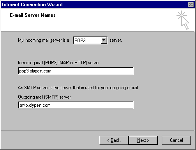
Task: Open the incoming mail server type dropdown arrow
Action: click(104, 40)
